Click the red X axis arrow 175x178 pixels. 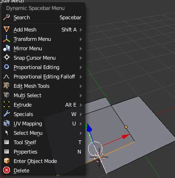[x=126, y=137]
